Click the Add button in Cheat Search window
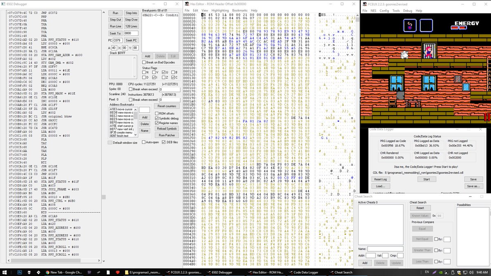The image size is (491, 276). (x=365, y=263)
